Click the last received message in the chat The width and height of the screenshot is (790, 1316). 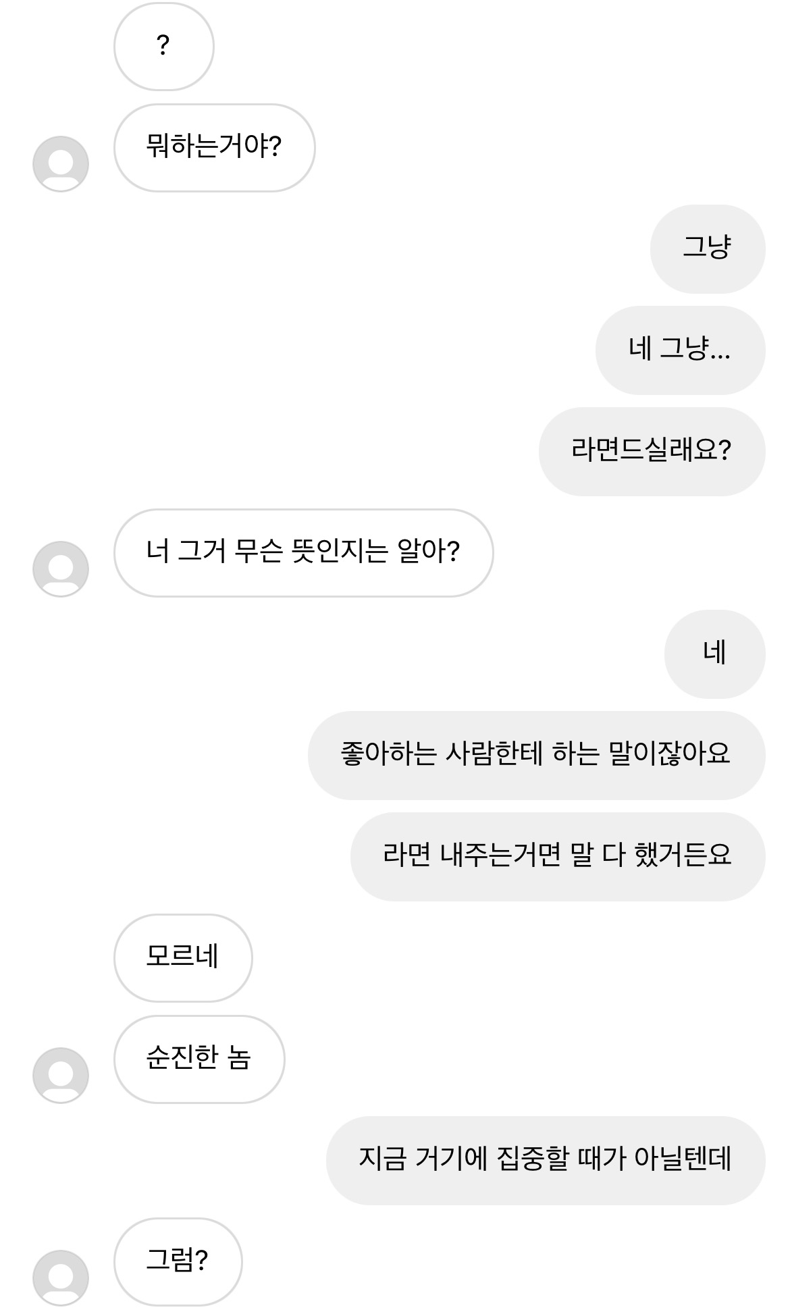(178, 1262)
